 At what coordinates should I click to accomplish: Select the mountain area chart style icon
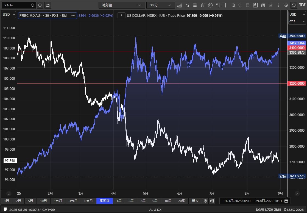point(179,5)
